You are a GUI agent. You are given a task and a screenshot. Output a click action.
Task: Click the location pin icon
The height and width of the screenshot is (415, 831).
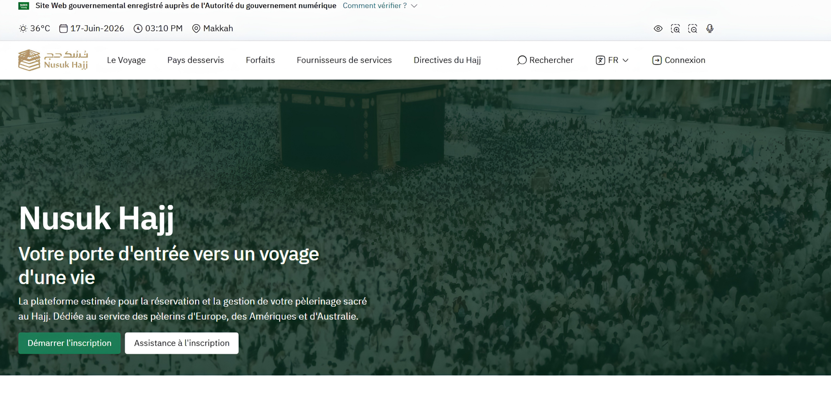click(x=196, y=29)
